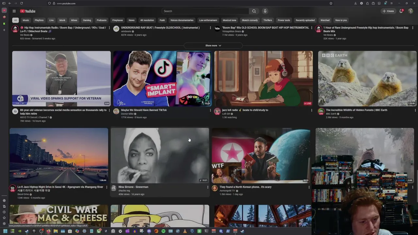Bookmark the page with the address bar star

point(331,3)
